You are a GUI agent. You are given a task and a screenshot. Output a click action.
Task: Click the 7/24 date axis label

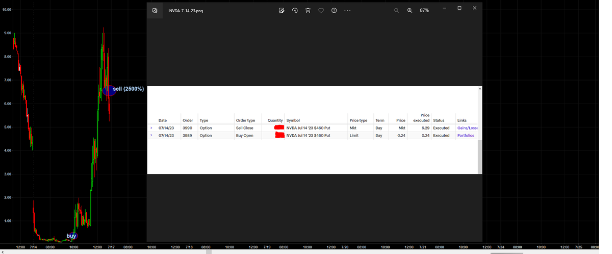(500, 247)
